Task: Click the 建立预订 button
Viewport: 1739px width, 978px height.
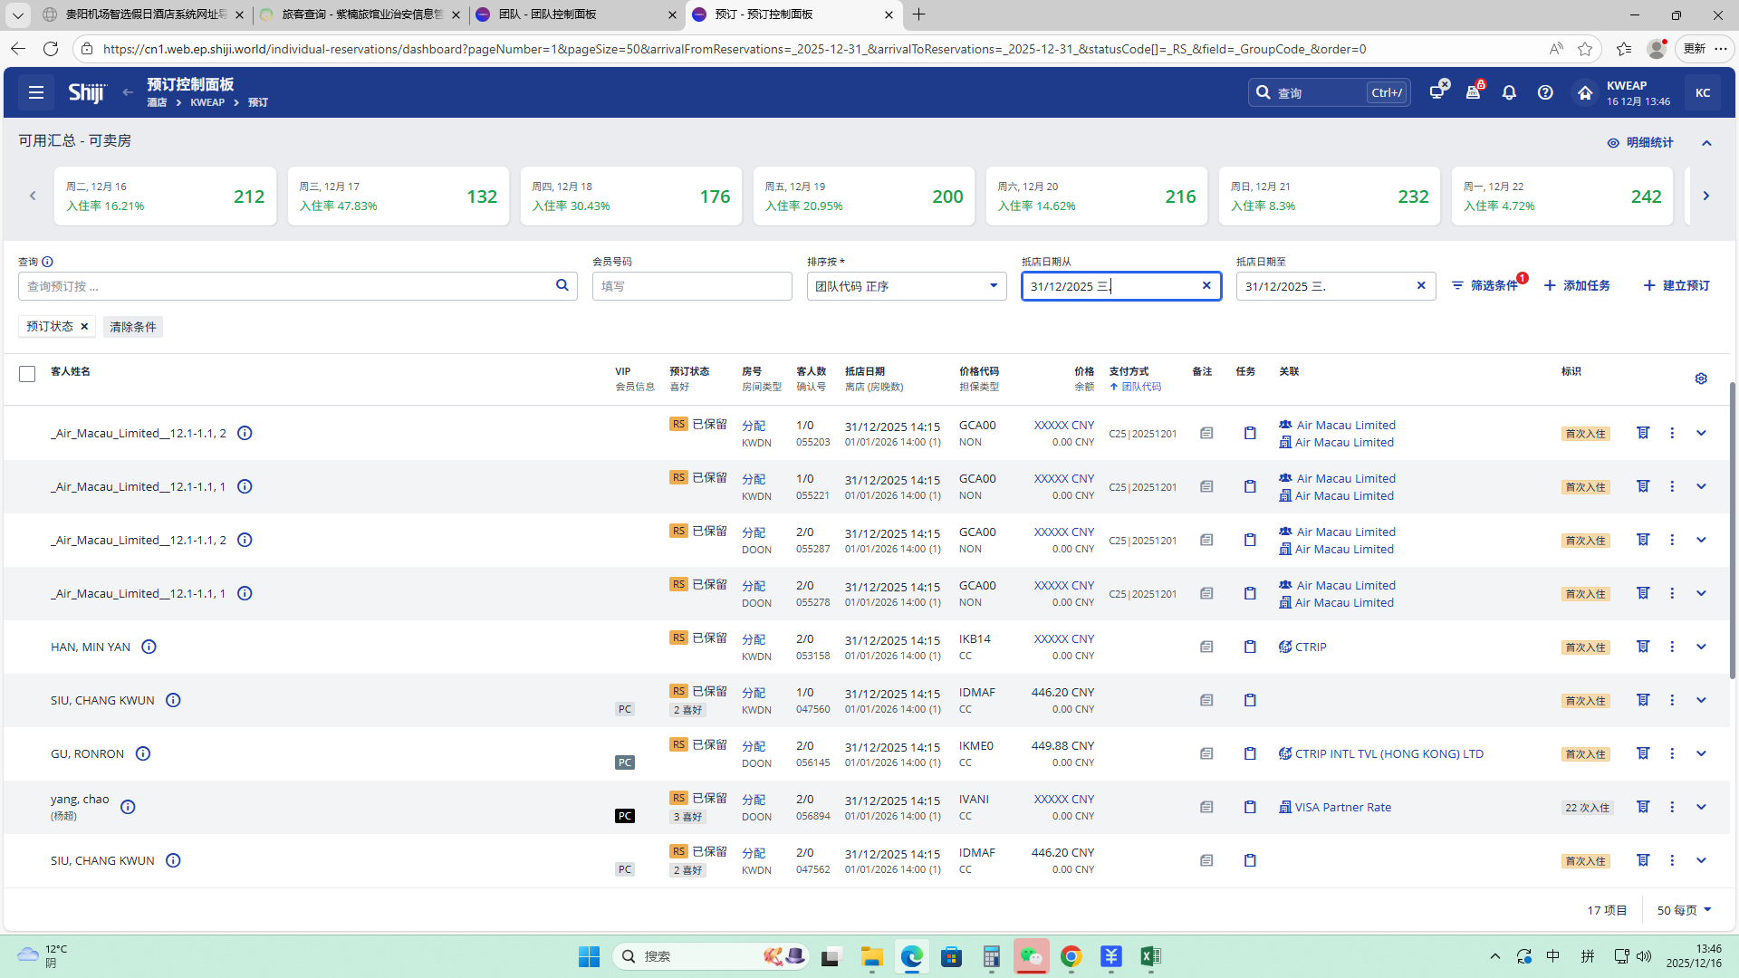Action: 1677,285
